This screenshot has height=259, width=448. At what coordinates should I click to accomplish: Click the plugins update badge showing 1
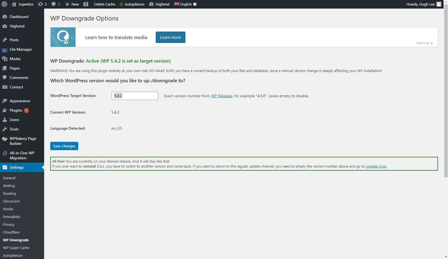point(26,110)
